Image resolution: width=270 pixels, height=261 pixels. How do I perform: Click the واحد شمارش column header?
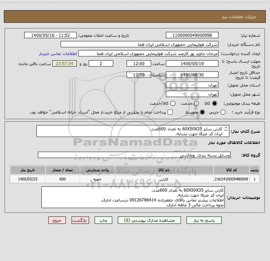pyautogui.click(x=97, y=170)
